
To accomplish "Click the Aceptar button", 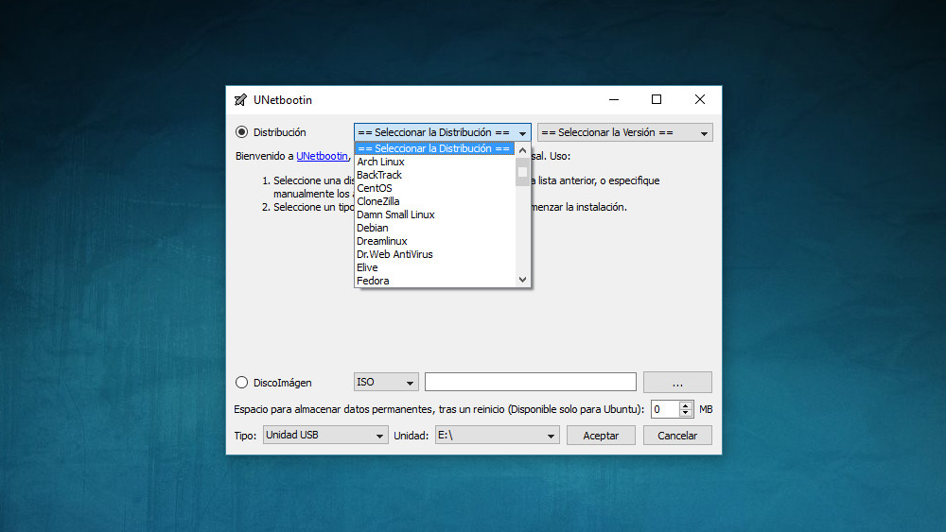I will click(x=601, y=436).
